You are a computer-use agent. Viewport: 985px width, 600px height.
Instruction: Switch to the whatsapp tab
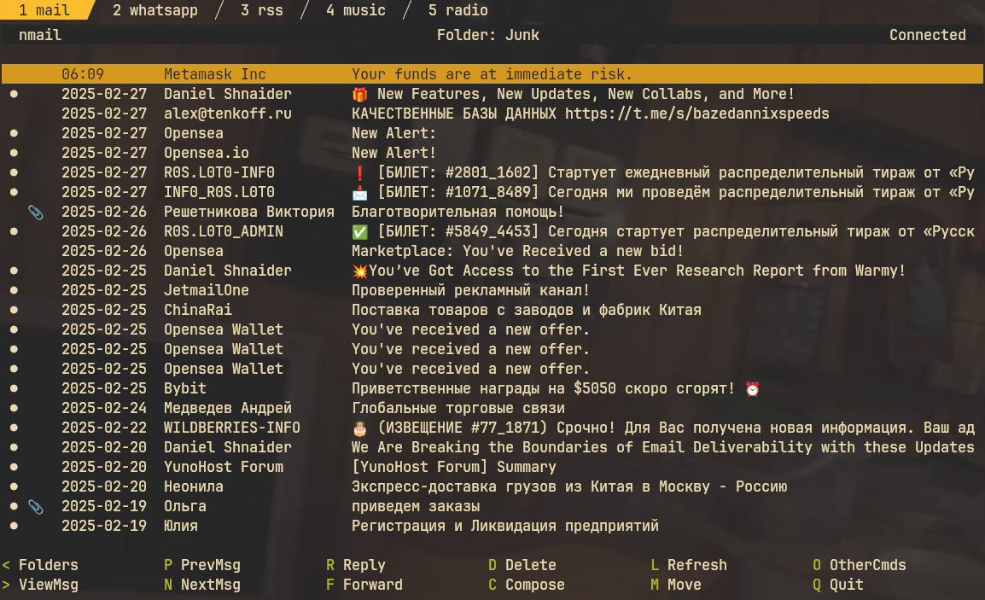(x=155, y=10)
